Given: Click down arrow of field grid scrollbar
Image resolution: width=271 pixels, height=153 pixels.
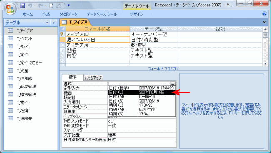Looking at the screenshot, I should click(x=265, y=63).
